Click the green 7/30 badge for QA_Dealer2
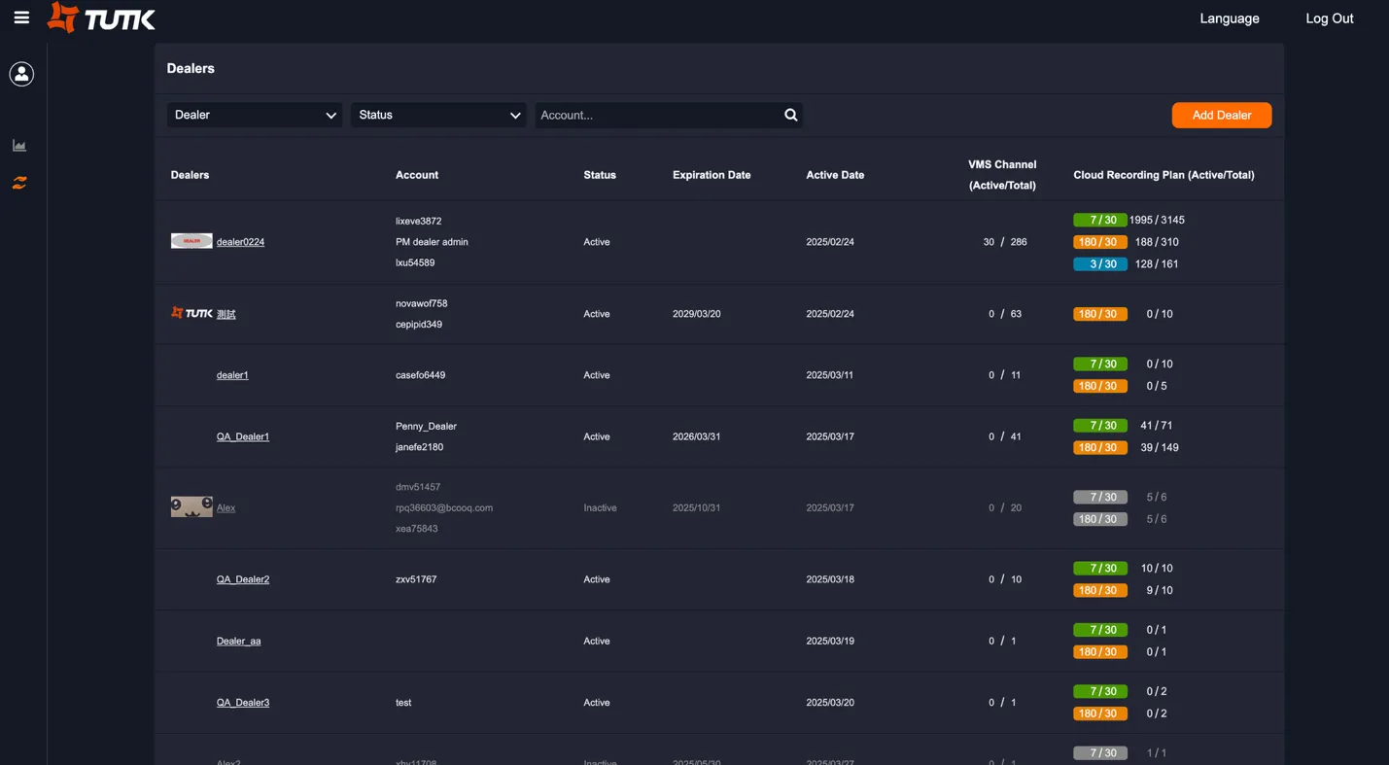The width and height of the screenshot is (1389, 765). pyautogui.click(x=1099, y=568)
